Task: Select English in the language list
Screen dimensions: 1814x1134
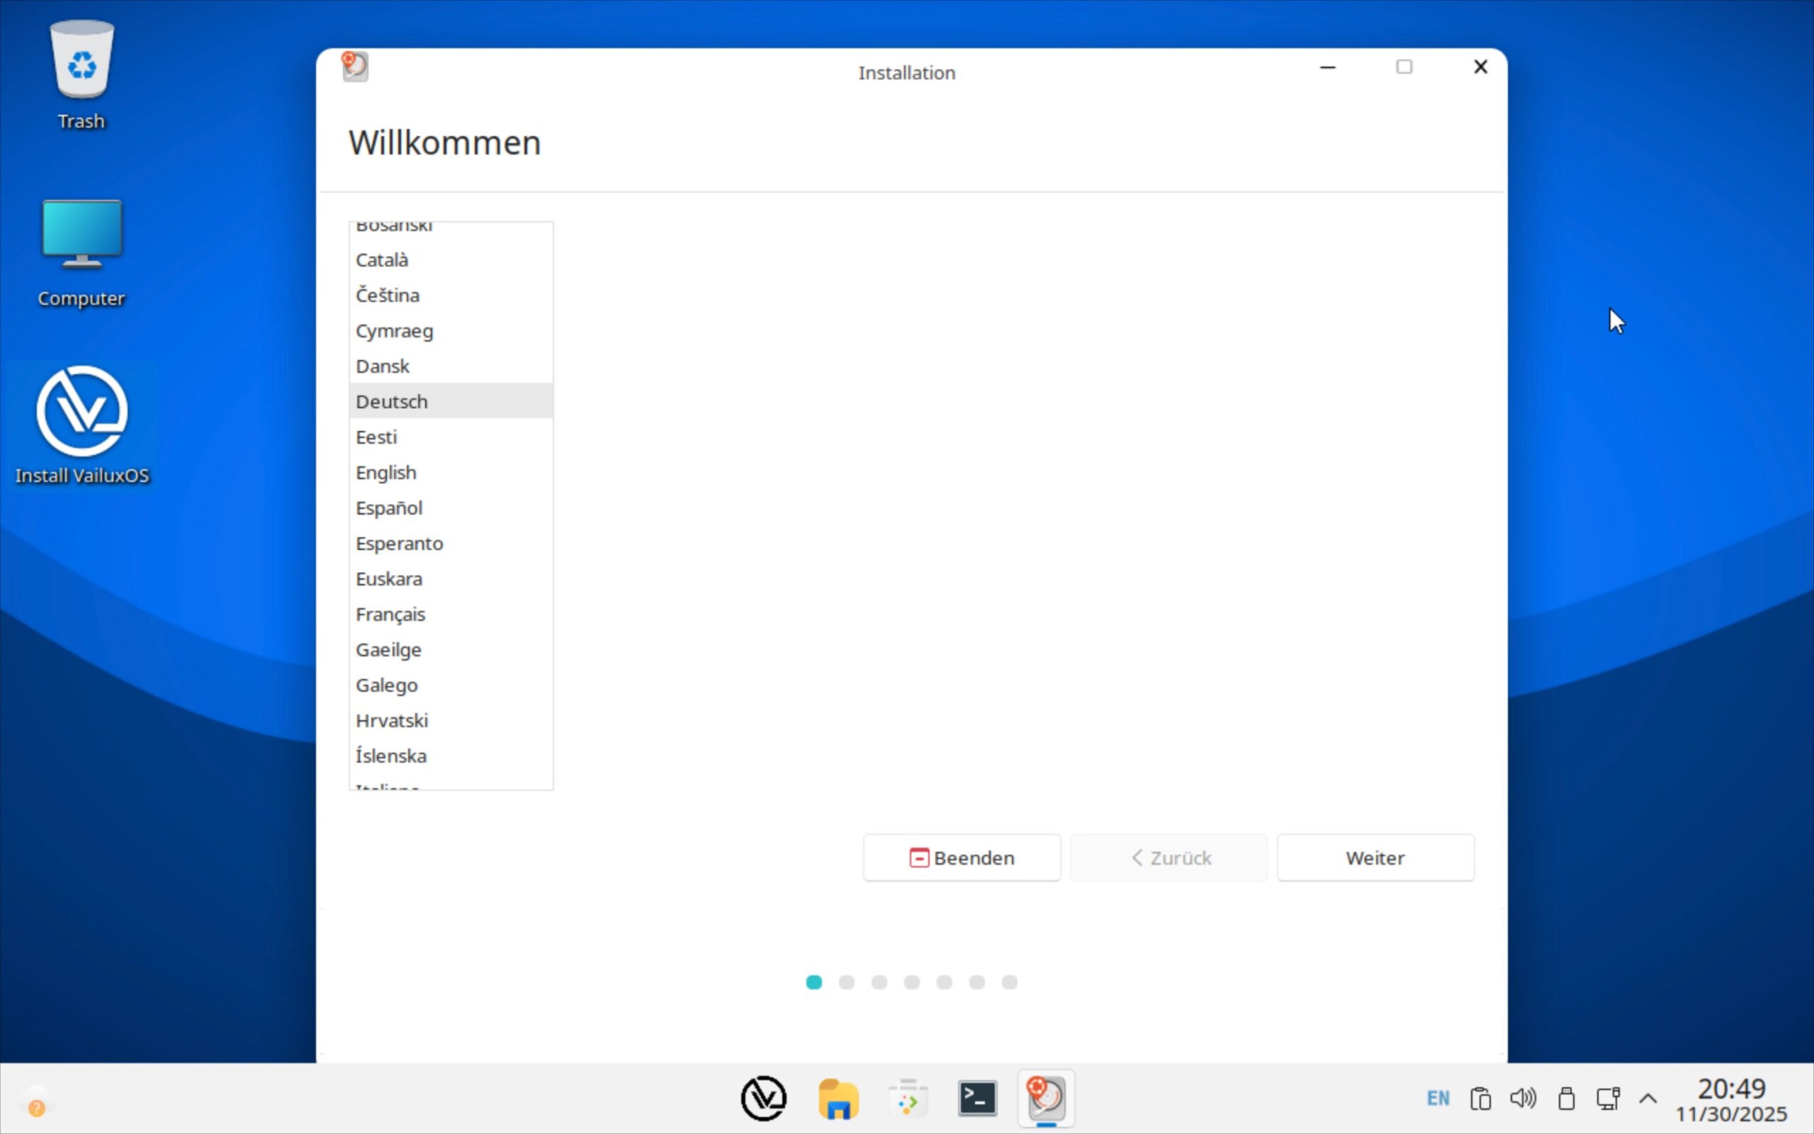Action: [x=386, y=473]
